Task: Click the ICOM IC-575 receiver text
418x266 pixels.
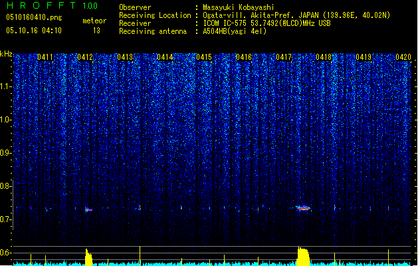Action: pos(267,23)
